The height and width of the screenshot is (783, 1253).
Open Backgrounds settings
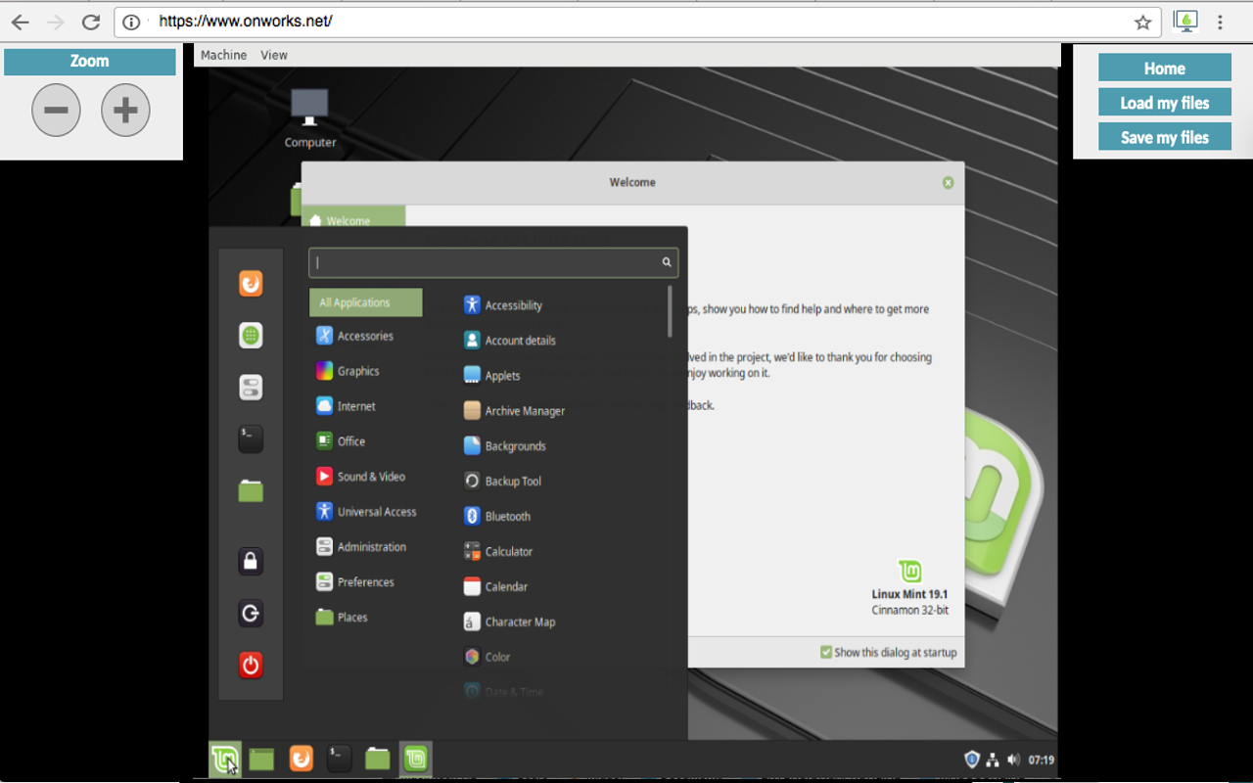click(505, 446)
